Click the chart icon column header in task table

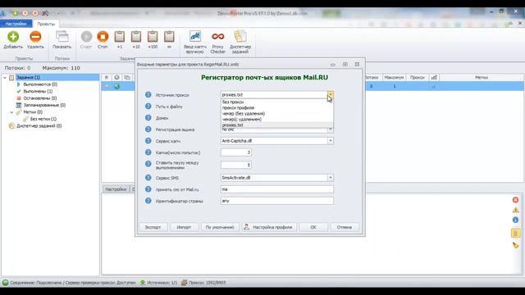tap(434, 77)
